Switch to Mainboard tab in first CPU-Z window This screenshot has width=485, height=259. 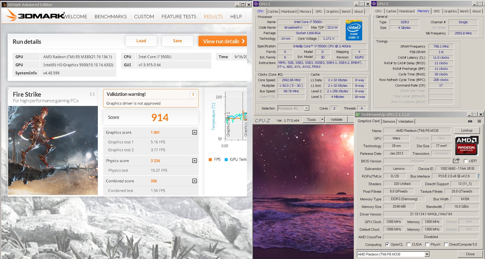[x=289, y=11]
